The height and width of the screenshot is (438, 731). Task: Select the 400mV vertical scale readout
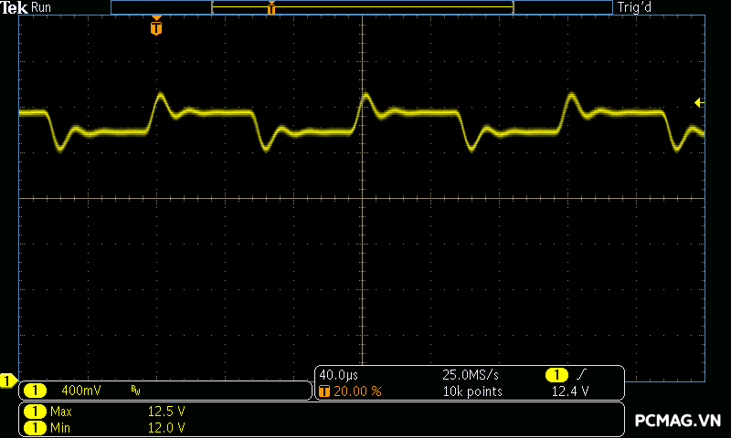click(80, 391)
